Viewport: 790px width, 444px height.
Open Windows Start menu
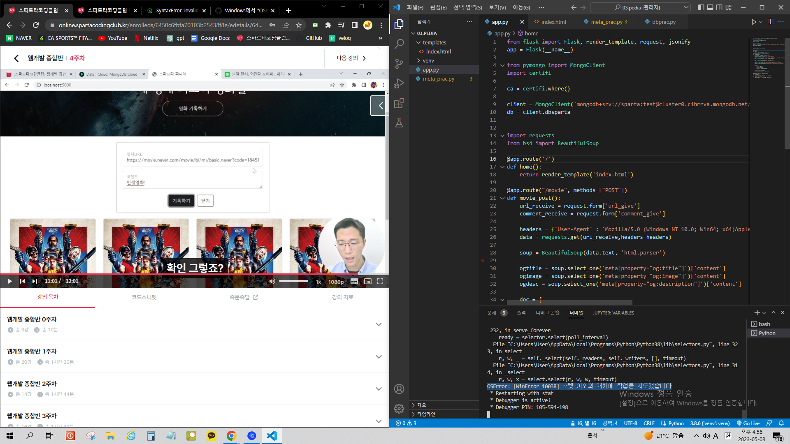coord(10,436)
